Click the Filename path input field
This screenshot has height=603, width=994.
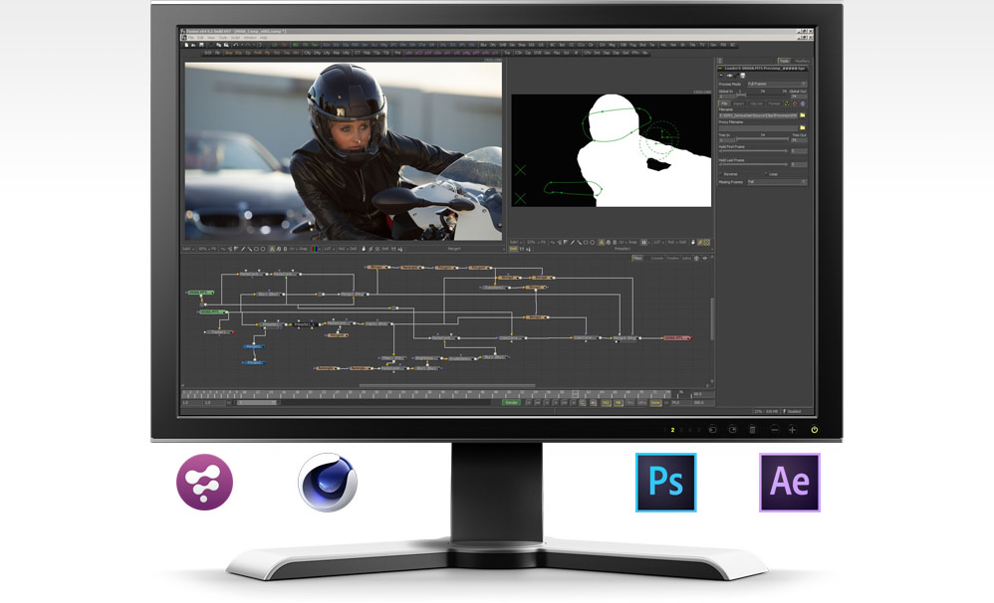[x=756, y=115]
